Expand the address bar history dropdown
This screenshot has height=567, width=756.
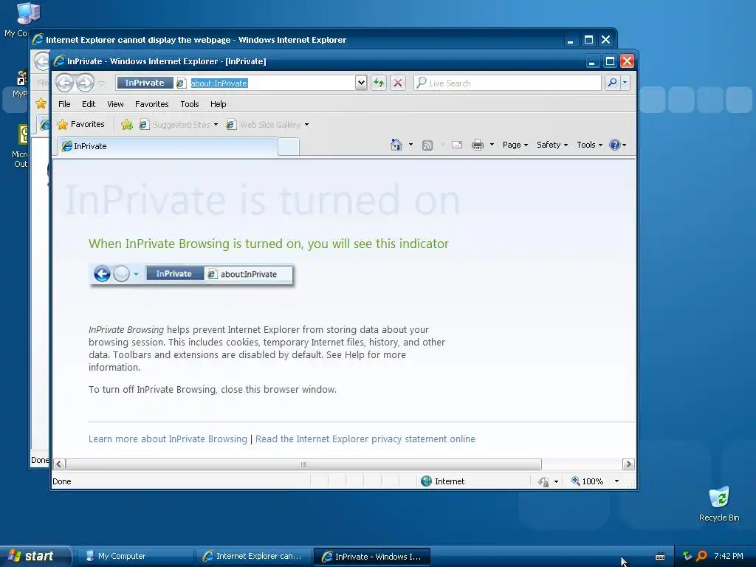361,83
